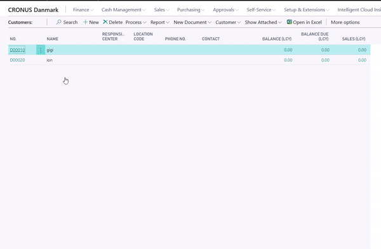The image size is (381, 249).
Task: Click the Search magnifier icon
Action: coord(58,22)
